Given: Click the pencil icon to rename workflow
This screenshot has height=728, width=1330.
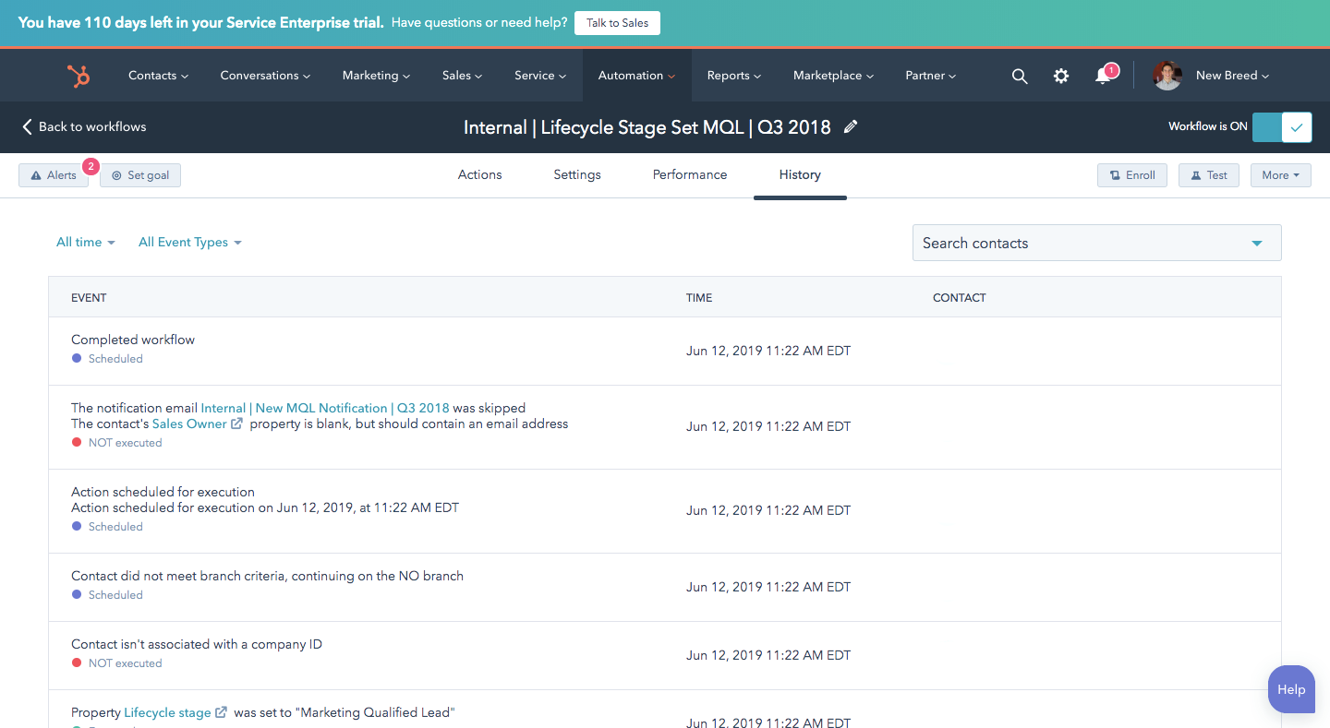Looking at the screenshot, I should pyautogui.click(x=851, y=127).
